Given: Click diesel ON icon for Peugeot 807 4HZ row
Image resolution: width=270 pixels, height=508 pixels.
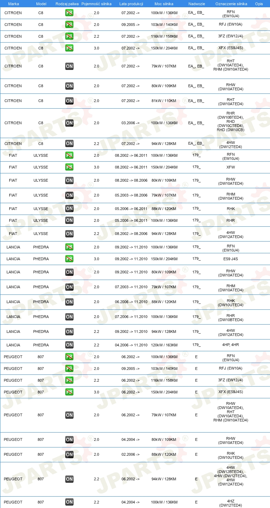Looking at the screenshot, I should click(x=69, y=502).
